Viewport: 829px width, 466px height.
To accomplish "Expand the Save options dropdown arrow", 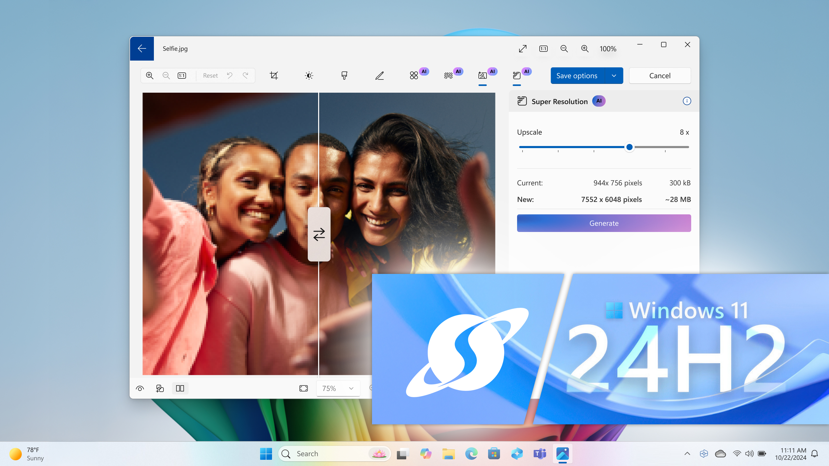I will pos(614,76).
